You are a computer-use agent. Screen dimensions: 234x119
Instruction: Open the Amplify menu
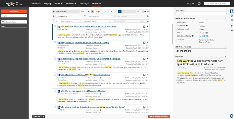point(48,4)
